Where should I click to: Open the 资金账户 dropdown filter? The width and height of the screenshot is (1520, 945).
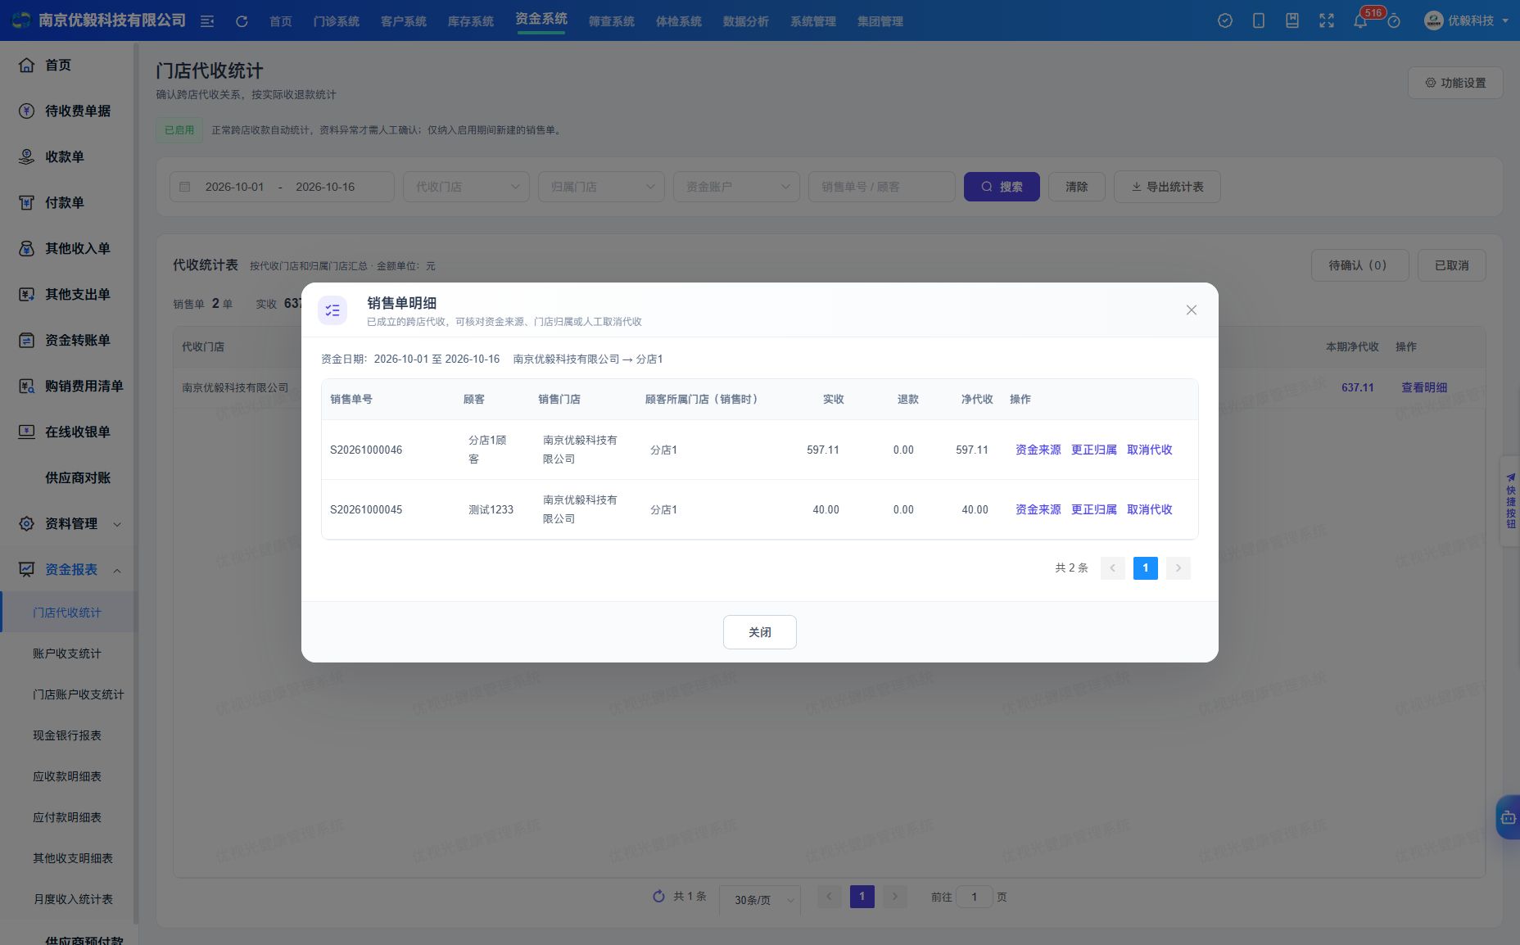737,187
